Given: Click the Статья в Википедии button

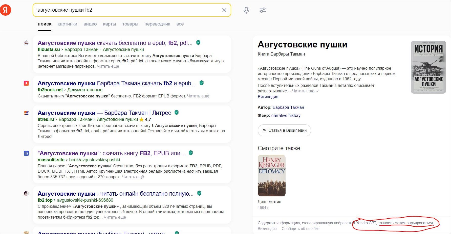Looking at the screenshot, I should coord(284,131).
